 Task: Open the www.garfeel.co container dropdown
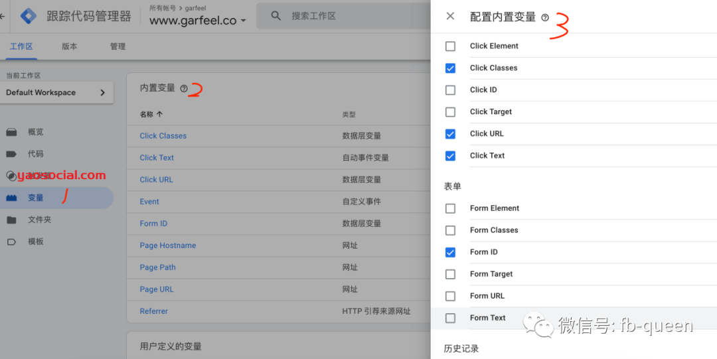tap(198, 21)
